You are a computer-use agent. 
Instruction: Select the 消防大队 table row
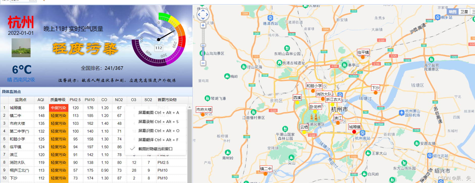93,162
